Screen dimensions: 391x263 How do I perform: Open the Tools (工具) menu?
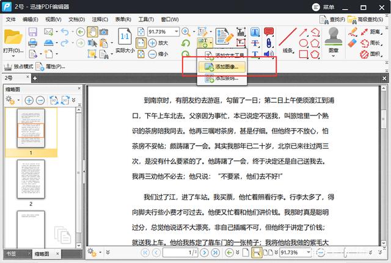click(146, 19)
